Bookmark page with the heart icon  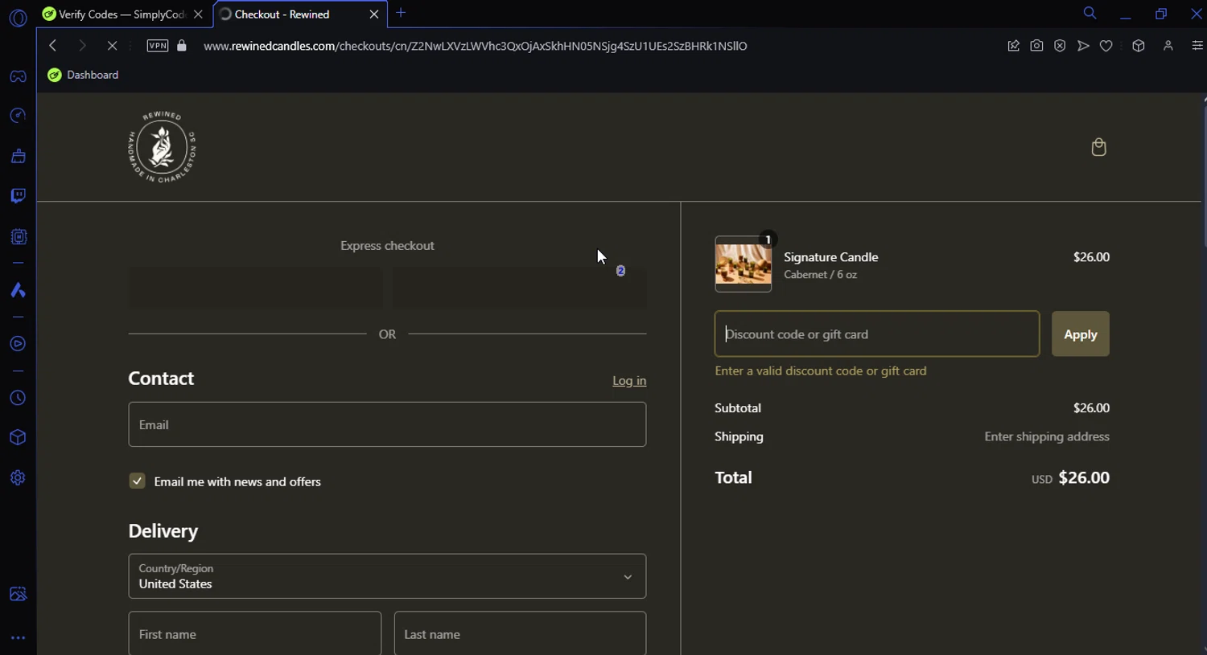[x=1106, y=46]
